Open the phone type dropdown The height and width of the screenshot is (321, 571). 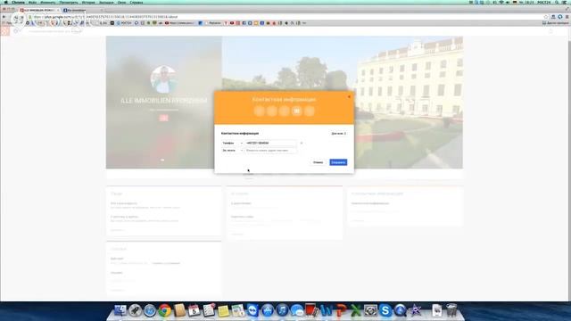pyautogui.click(x=232, y=143)
